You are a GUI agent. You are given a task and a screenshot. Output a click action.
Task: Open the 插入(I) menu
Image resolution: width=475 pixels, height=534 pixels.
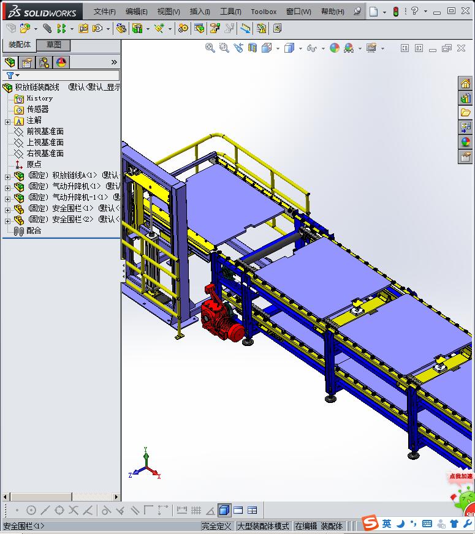[x=200, y=12]
